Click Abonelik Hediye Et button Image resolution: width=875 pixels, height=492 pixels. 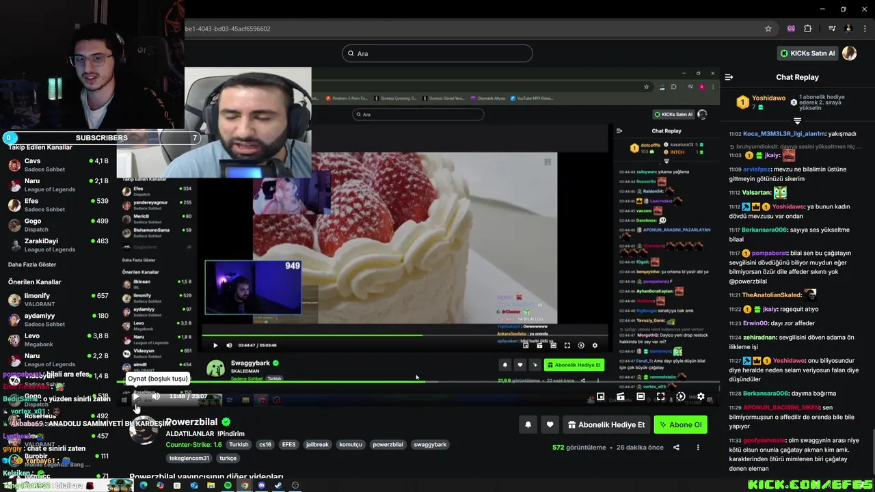click(606, 424)
